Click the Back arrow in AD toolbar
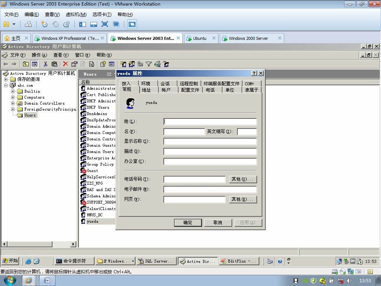The height and width of the screenshot is (286, 381). click(6, 64)
